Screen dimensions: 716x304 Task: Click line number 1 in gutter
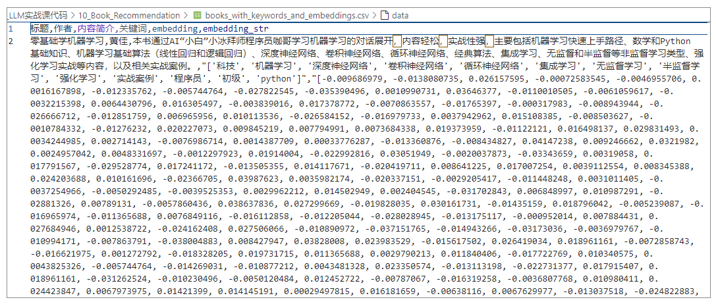[11, 29]
